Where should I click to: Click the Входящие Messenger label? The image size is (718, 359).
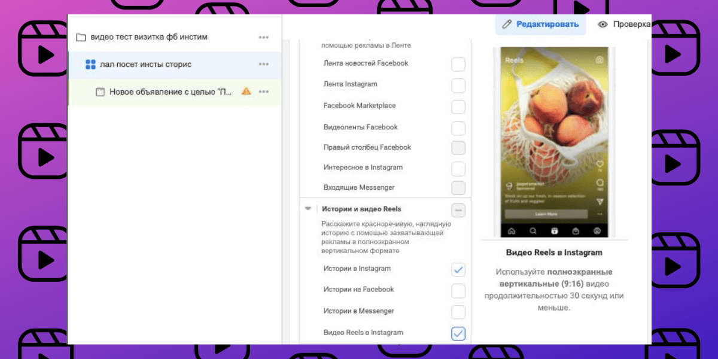tap(359, 187)
